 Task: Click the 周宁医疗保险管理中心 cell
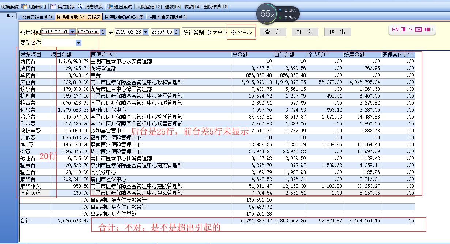160,151
